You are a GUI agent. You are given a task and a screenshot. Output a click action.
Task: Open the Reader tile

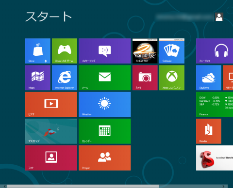tap(209, 131)
